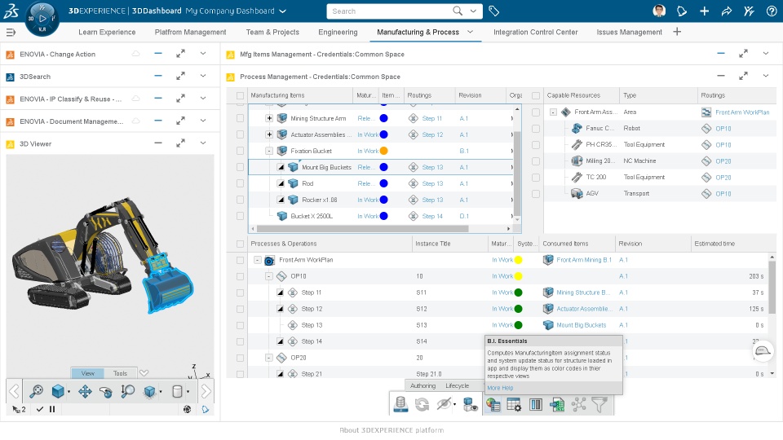The width and height of the screenshot is (783, 440).
Task: Open the Front Arm WorkPlan routing link
Action: coord(742,112)
